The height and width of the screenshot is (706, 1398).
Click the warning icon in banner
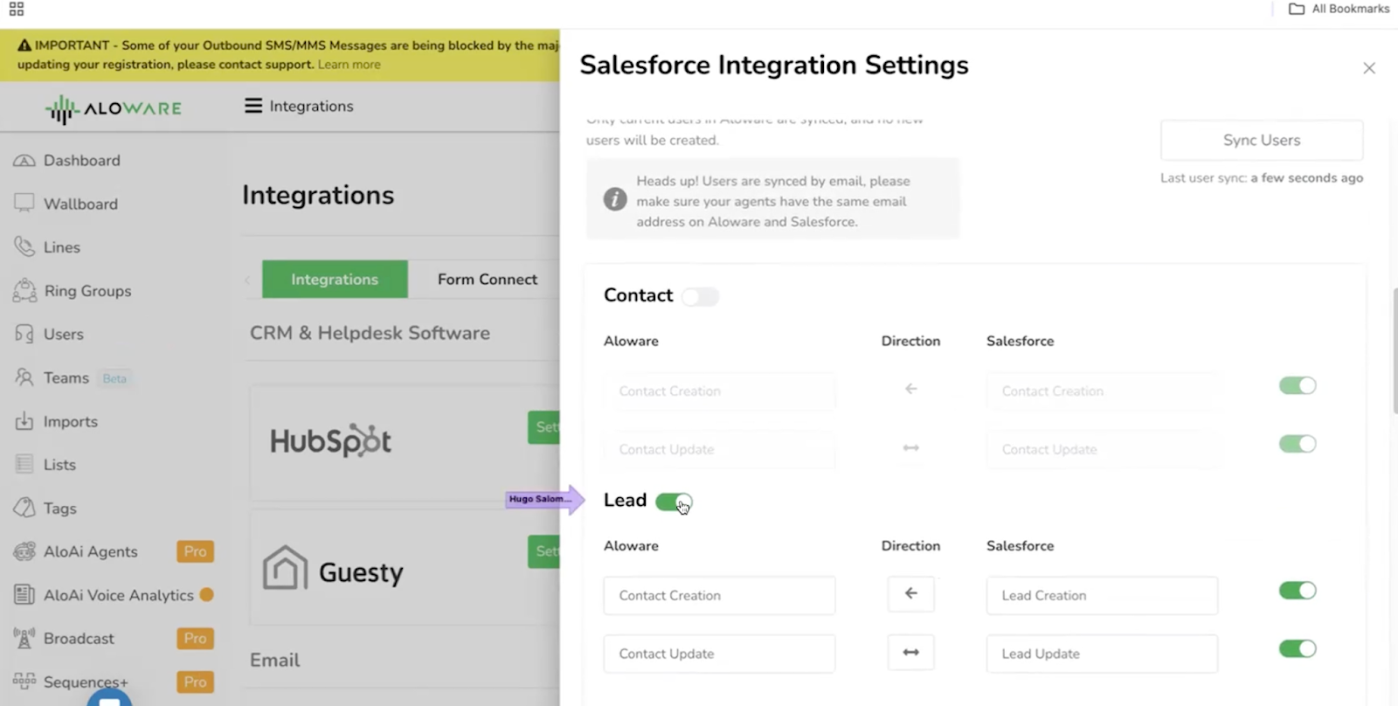[x=24, y=45]
